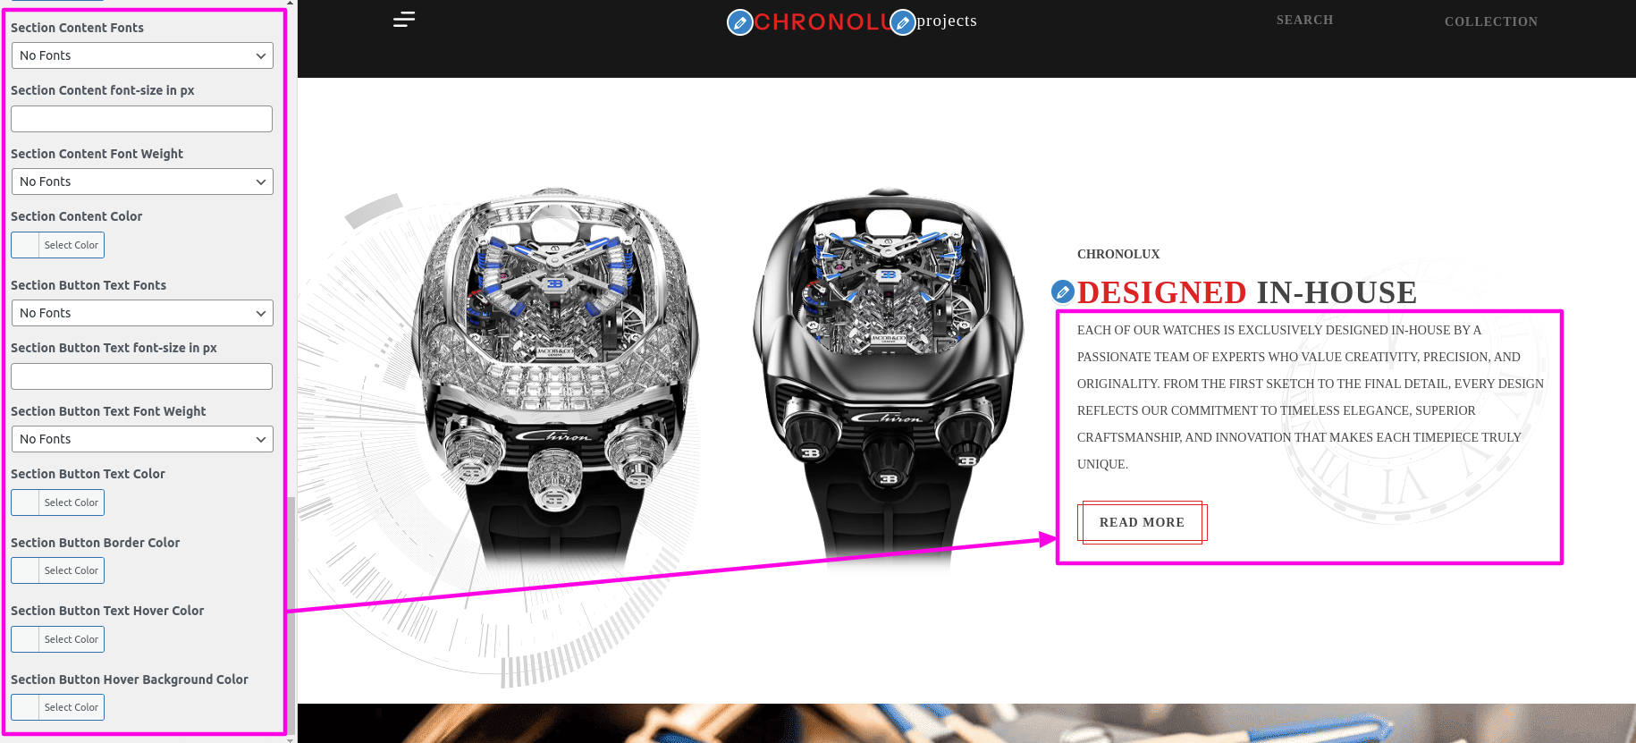Open the Section Button Text Fonts dropdown
The image size is (1636, 743).
142,313
